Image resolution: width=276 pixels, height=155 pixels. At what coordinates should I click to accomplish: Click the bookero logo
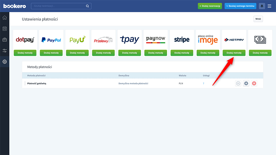coord(15,6)
